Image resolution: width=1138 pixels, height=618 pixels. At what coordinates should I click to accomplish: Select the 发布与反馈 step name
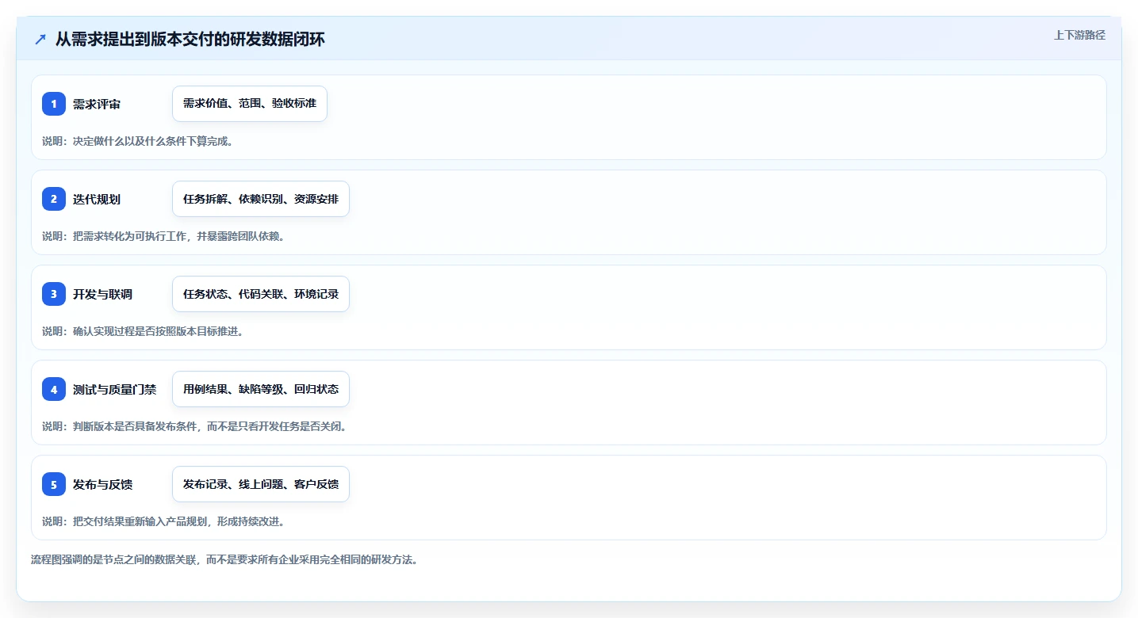(x=102, y=484)
